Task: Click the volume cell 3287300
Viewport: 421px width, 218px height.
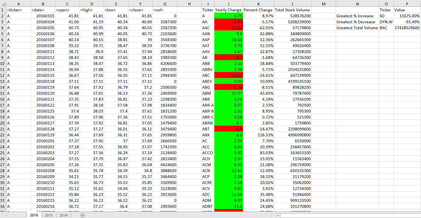Action: point(165,22)
